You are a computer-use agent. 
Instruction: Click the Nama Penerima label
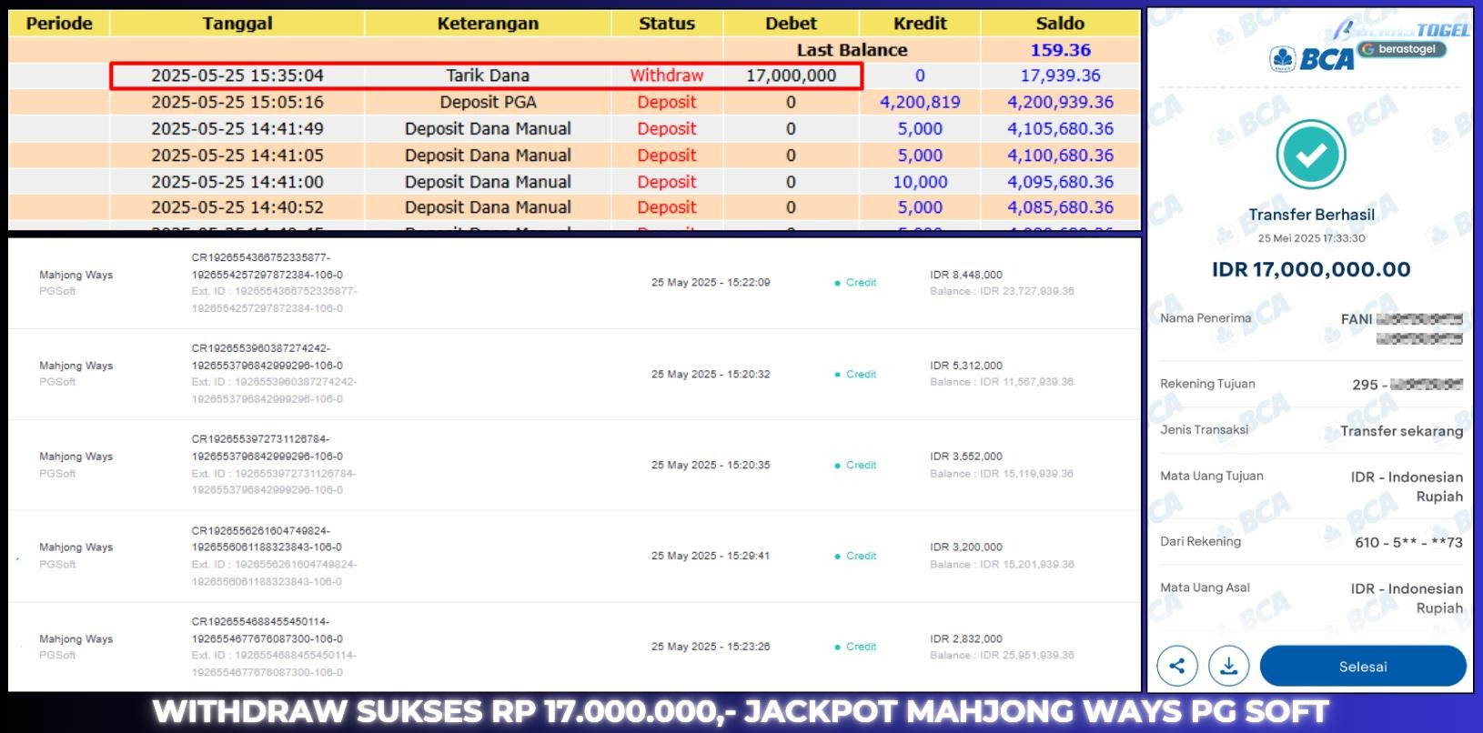click(1206, 318)
